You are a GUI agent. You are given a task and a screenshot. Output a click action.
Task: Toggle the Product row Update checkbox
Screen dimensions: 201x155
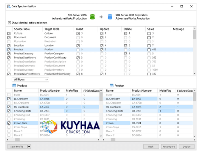point(102,50)
